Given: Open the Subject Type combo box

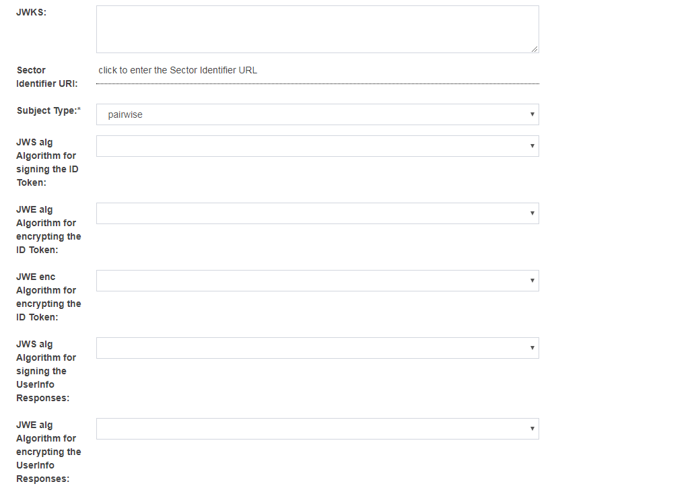Looking at the screenshot, I should click(x=316, y=114).
